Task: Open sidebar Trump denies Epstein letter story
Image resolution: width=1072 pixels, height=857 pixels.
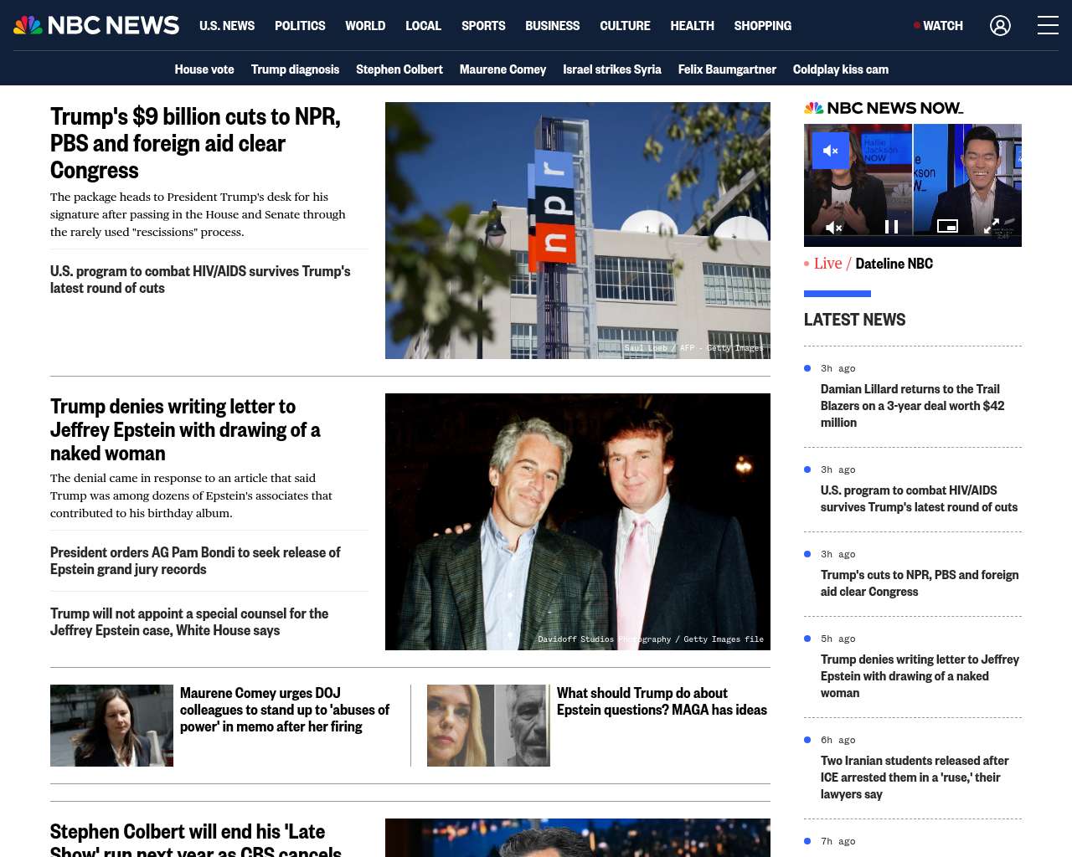Action: (x=920, y=676)
